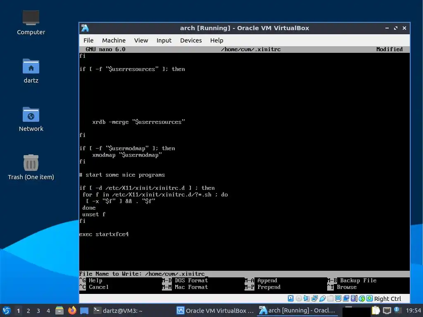Switch to workspace 3
This screenshot has height=317, width=423.
pyautogui.click(x=38, y=311)
